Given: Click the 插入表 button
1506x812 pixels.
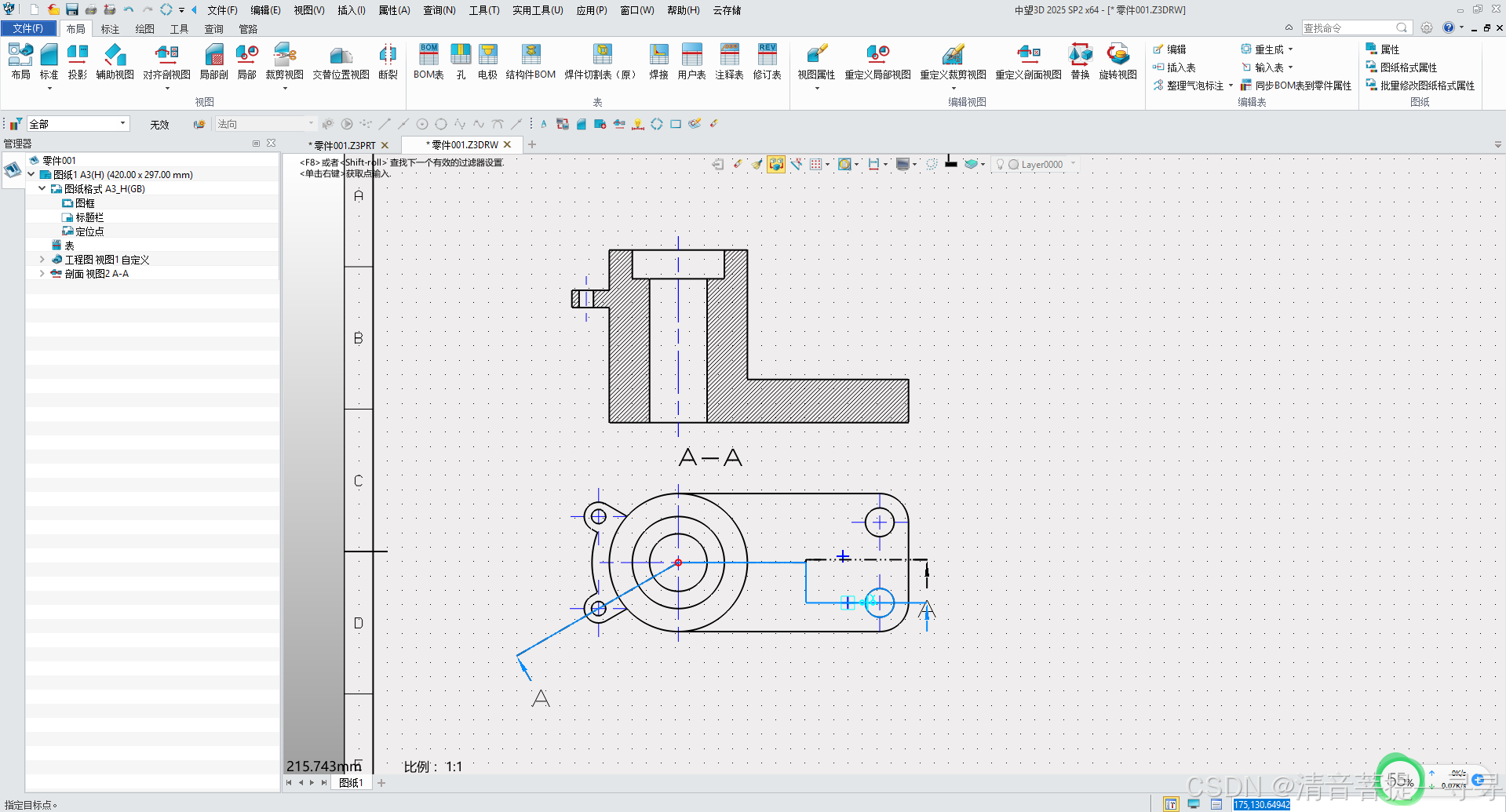Looking at the screenshot, I should coord(1174,67).
